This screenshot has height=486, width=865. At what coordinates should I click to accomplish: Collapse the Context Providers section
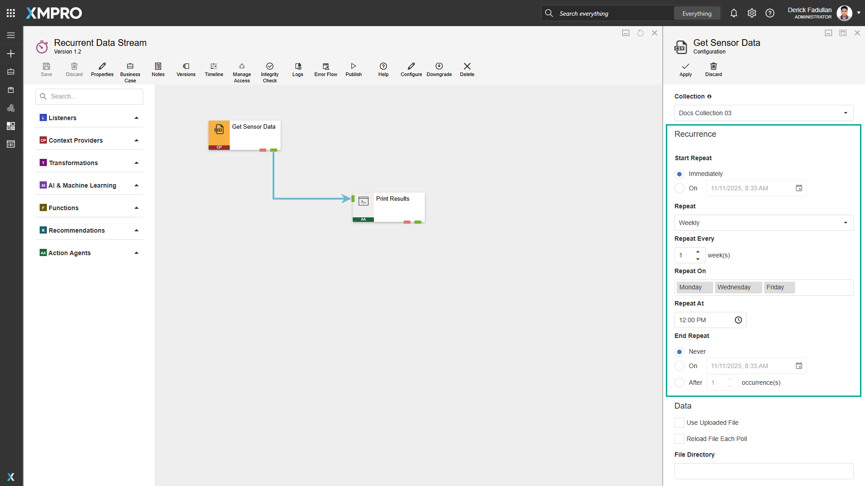click(x=136, y=140)
